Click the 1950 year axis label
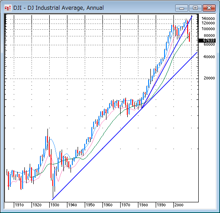 click(90, 205)
